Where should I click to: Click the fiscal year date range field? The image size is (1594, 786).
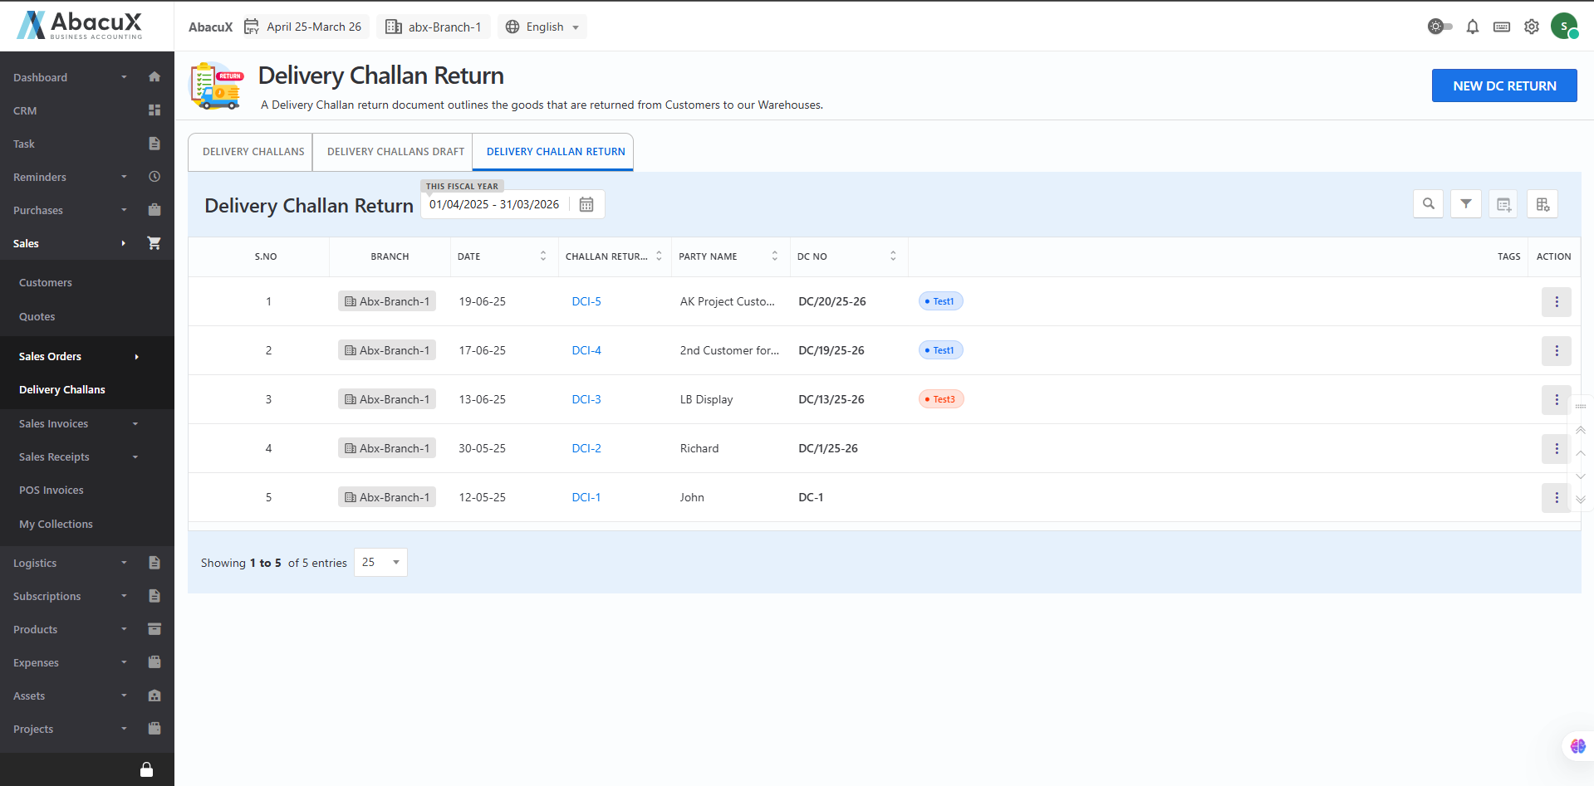(x=495, y=205)
